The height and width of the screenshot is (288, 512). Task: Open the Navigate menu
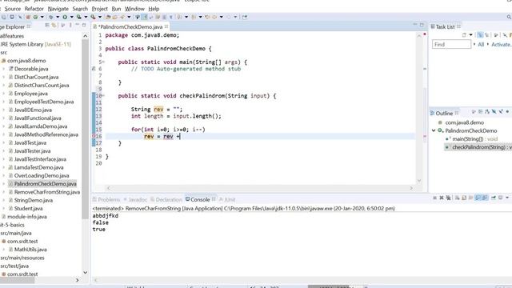(58, 9)
